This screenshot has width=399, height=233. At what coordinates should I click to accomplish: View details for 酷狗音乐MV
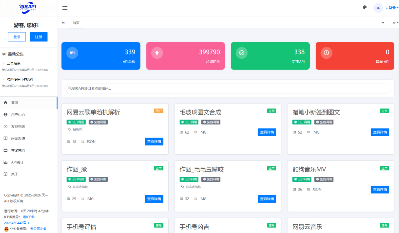point(380,189)
